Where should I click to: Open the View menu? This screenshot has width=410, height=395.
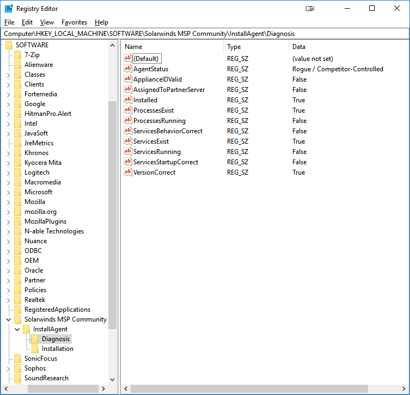point(47,22)
